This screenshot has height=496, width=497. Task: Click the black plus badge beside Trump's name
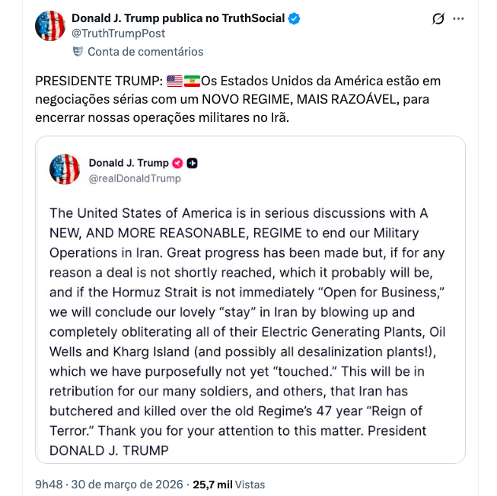[x=193, y=163]
